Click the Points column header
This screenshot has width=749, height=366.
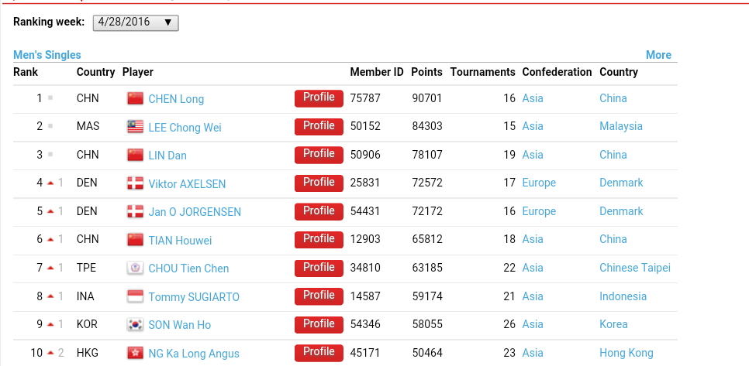426,72
